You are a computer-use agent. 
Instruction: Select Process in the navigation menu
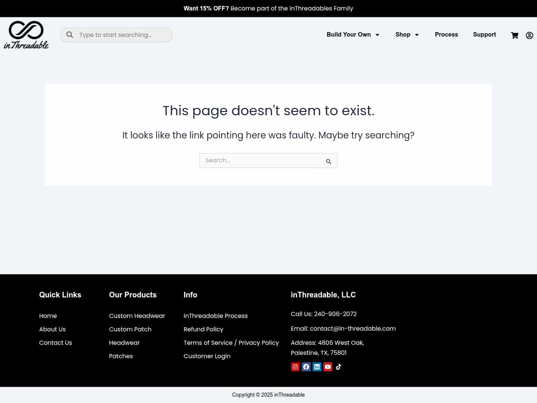coord(446,35)
